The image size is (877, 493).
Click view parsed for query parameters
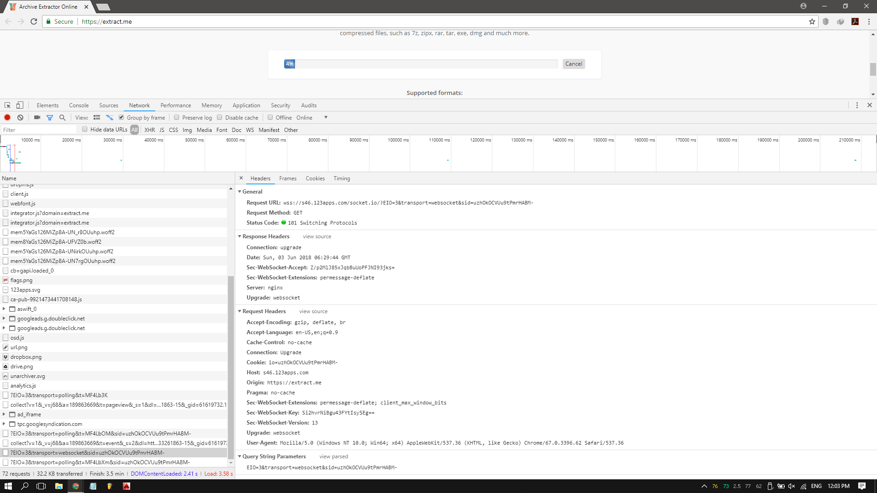[x=333, y=456]
